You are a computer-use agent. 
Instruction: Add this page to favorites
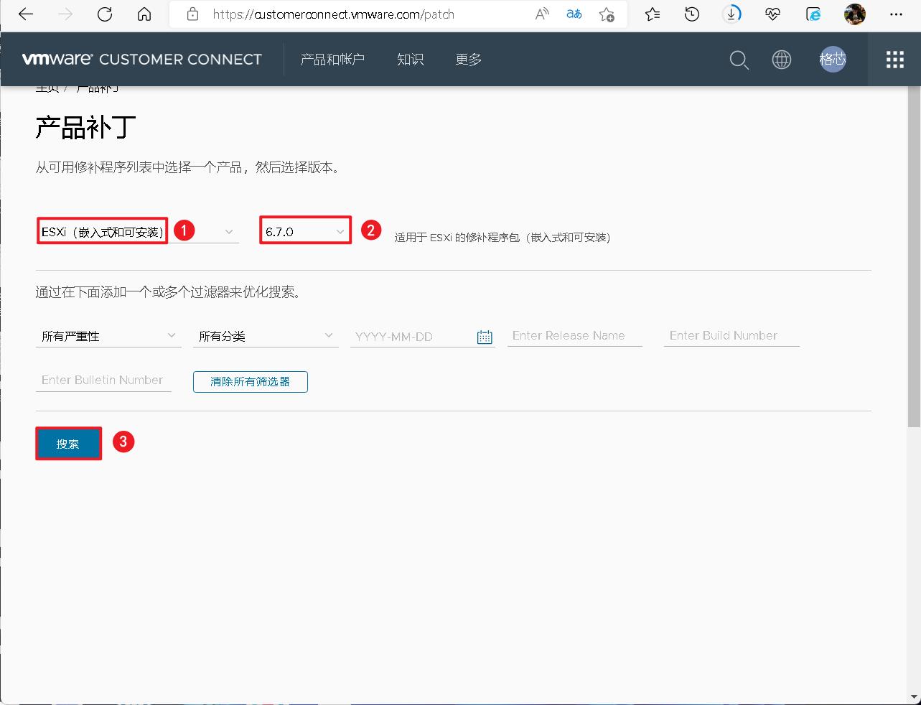click(x=607, y=14)
